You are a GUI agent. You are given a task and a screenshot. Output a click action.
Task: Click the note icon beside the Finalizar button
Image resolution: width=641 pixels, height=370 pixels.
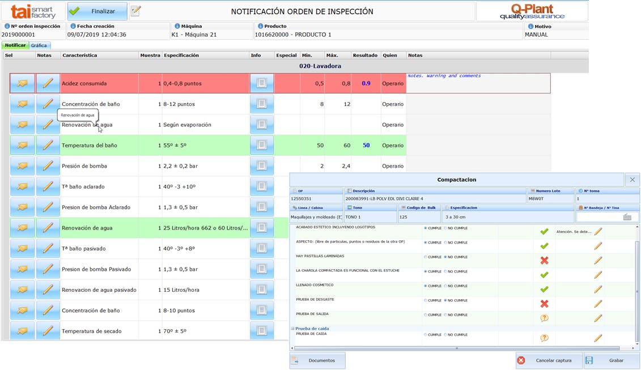tap(135, 11)
